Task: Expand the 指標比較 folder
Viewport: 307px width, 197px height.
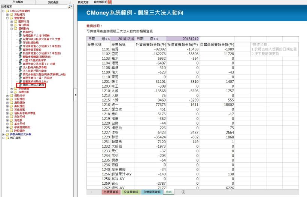Action: pyautogui.click(x=12, y=92)
